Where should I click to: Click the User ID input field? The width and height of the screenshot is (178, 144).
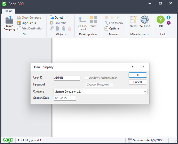click(67, 78)
